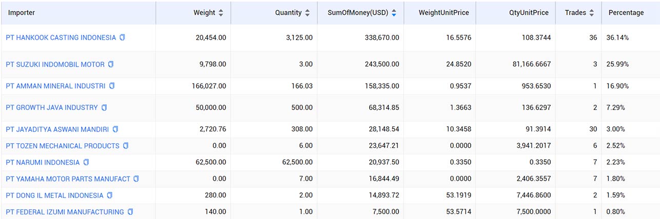The image size is (660, 219).
Task: Copy name PT TOZEN MECHANICAL PRODUCTS icon
Action: (126, 146)
